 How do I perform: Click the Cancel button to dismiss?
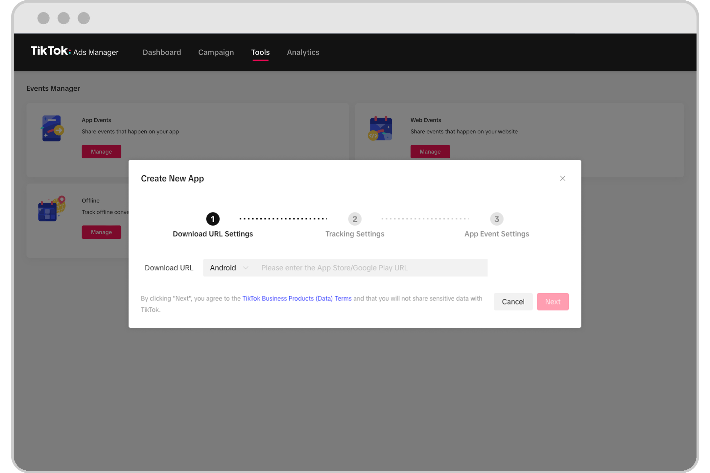(x=513, y=302)
